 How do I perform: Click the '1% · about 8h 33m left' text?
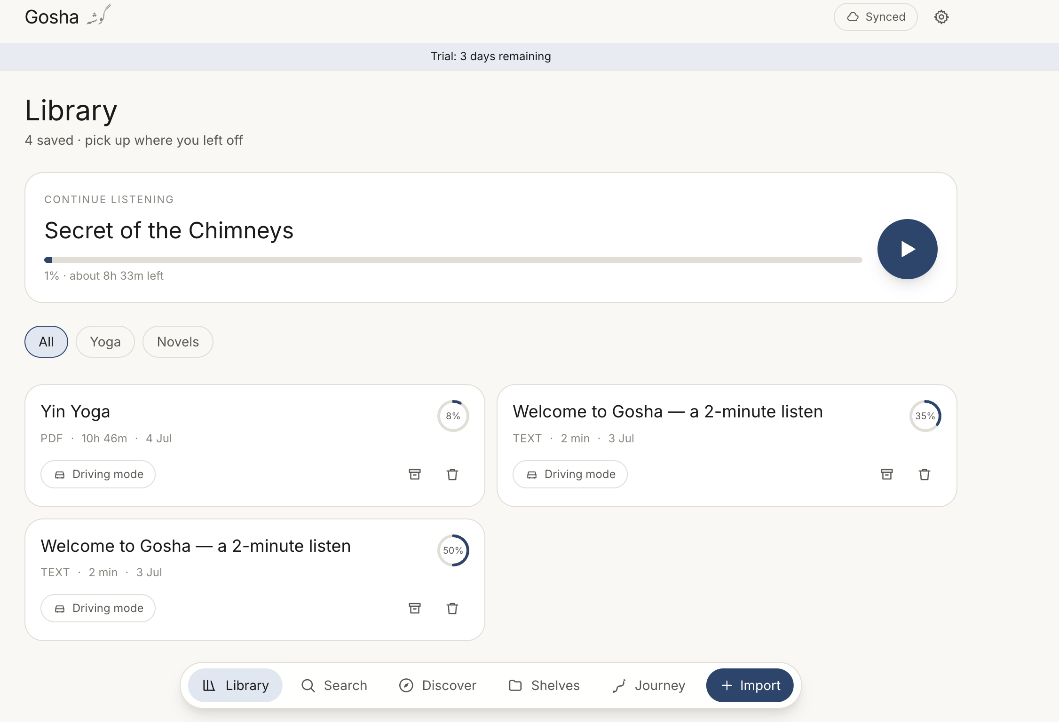pyautogui.click(x=104, y=276)
